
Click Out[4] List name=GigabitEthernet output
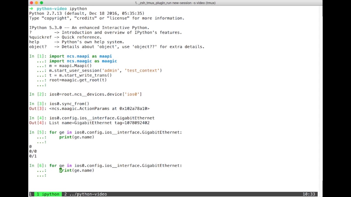coord(99,123)
